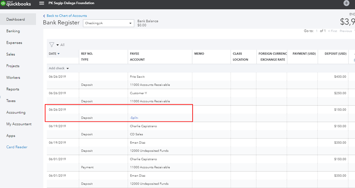Toggle the hamburger navigation menu
This screenshot has height=188, width=355.
(x=42, y=3)
